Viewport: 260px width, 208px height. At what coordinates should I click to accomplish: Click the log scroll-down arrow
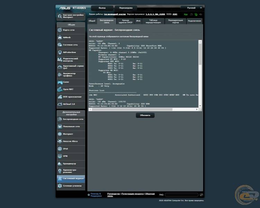coord(200,106)
